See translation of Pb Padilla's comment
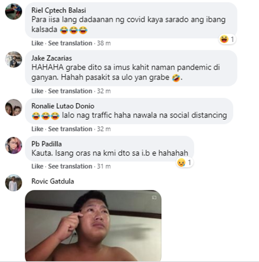 pyautogui.click(x=70, y=166)
